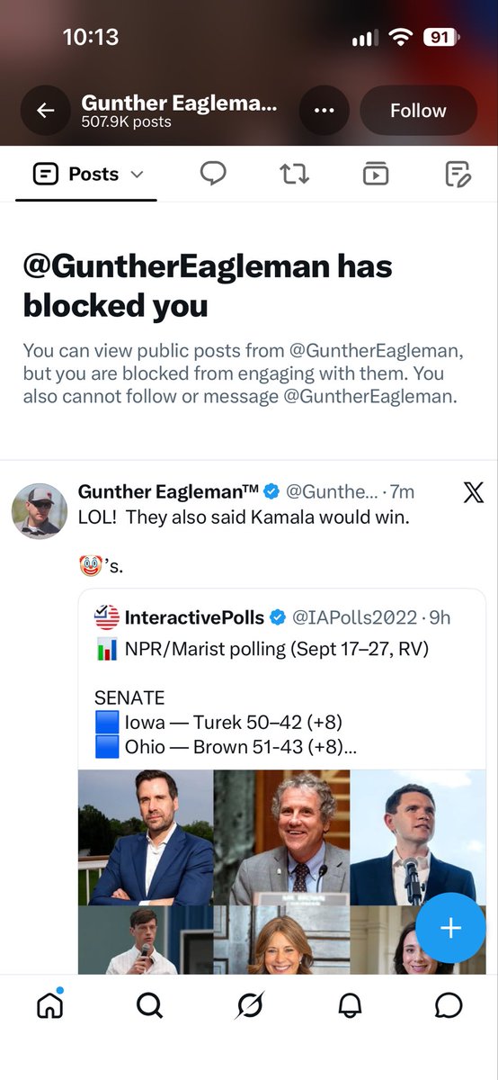Open the Search tab
This screenshot has height=1080, width=498.
149,1004
